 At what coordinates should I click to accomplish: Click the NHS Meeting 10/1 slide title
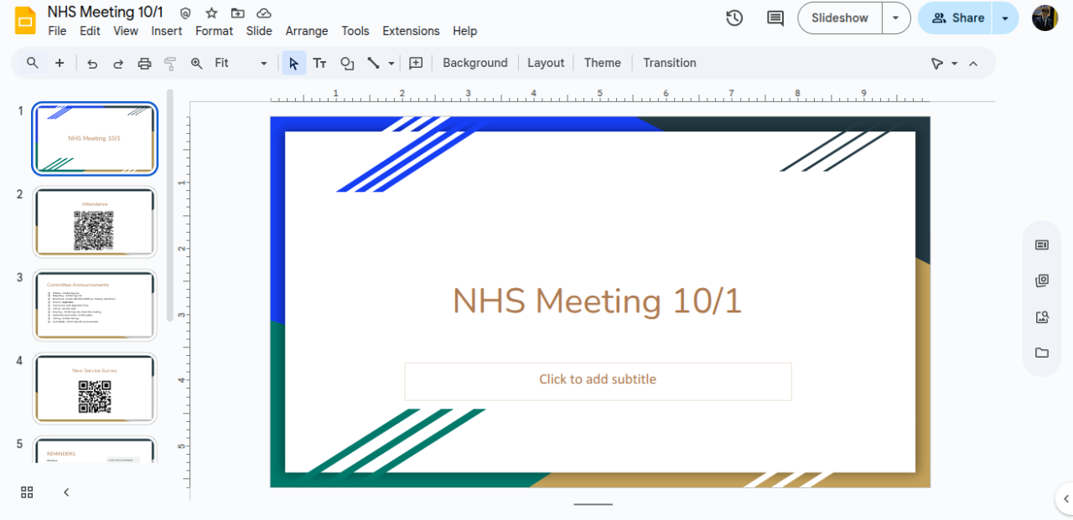597,301
